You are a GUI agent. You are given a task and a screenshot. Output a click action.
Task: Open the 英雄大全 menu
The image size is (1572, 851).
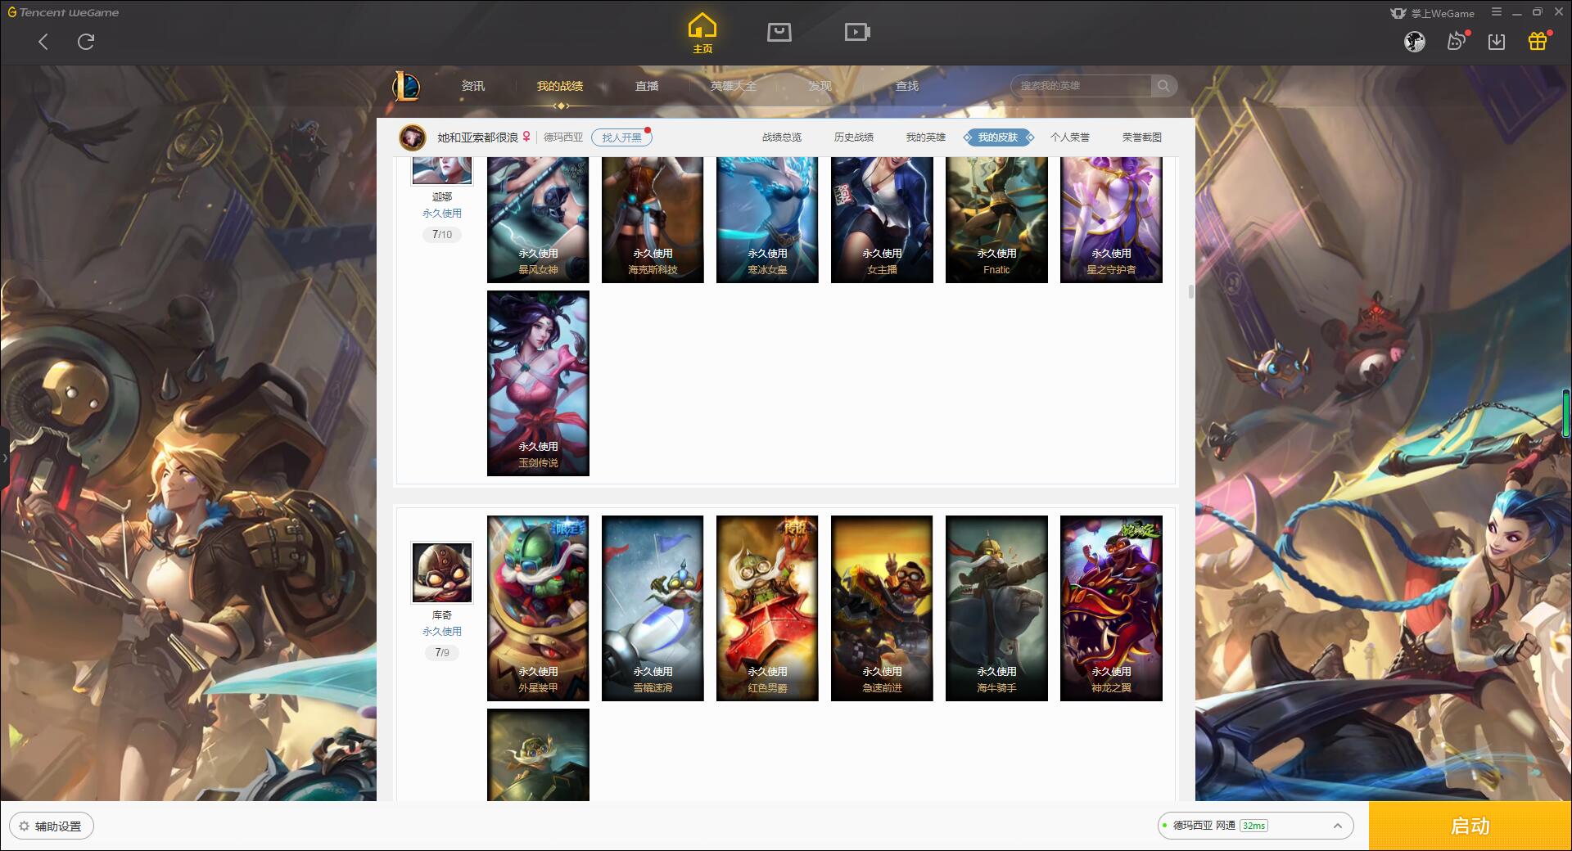pyautogui.click(x=734, y=86)
